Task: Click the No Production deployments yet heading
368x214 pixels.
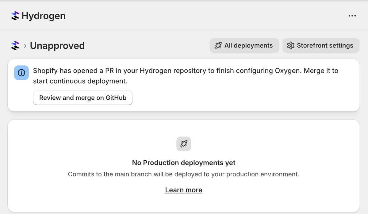Action: [184, 162]
